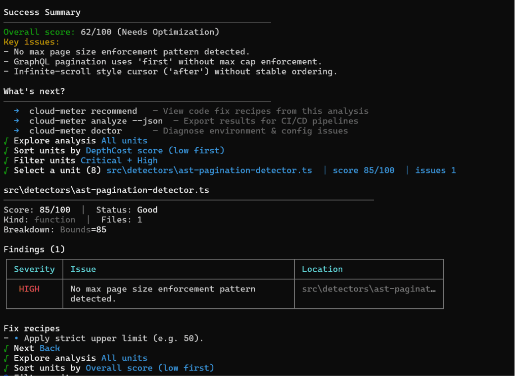Click the Infinite-scroll cursor 'after' issue line
Image resolution: width=515 pixels, height=376 pixels.
(170, 72)
